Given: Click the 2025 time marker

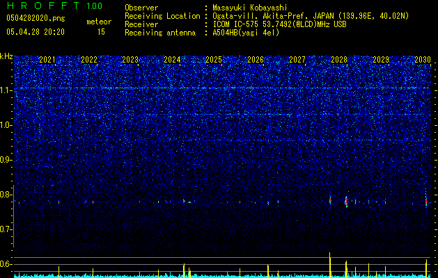Looking at the screenshot, I should tap(214, 60).
